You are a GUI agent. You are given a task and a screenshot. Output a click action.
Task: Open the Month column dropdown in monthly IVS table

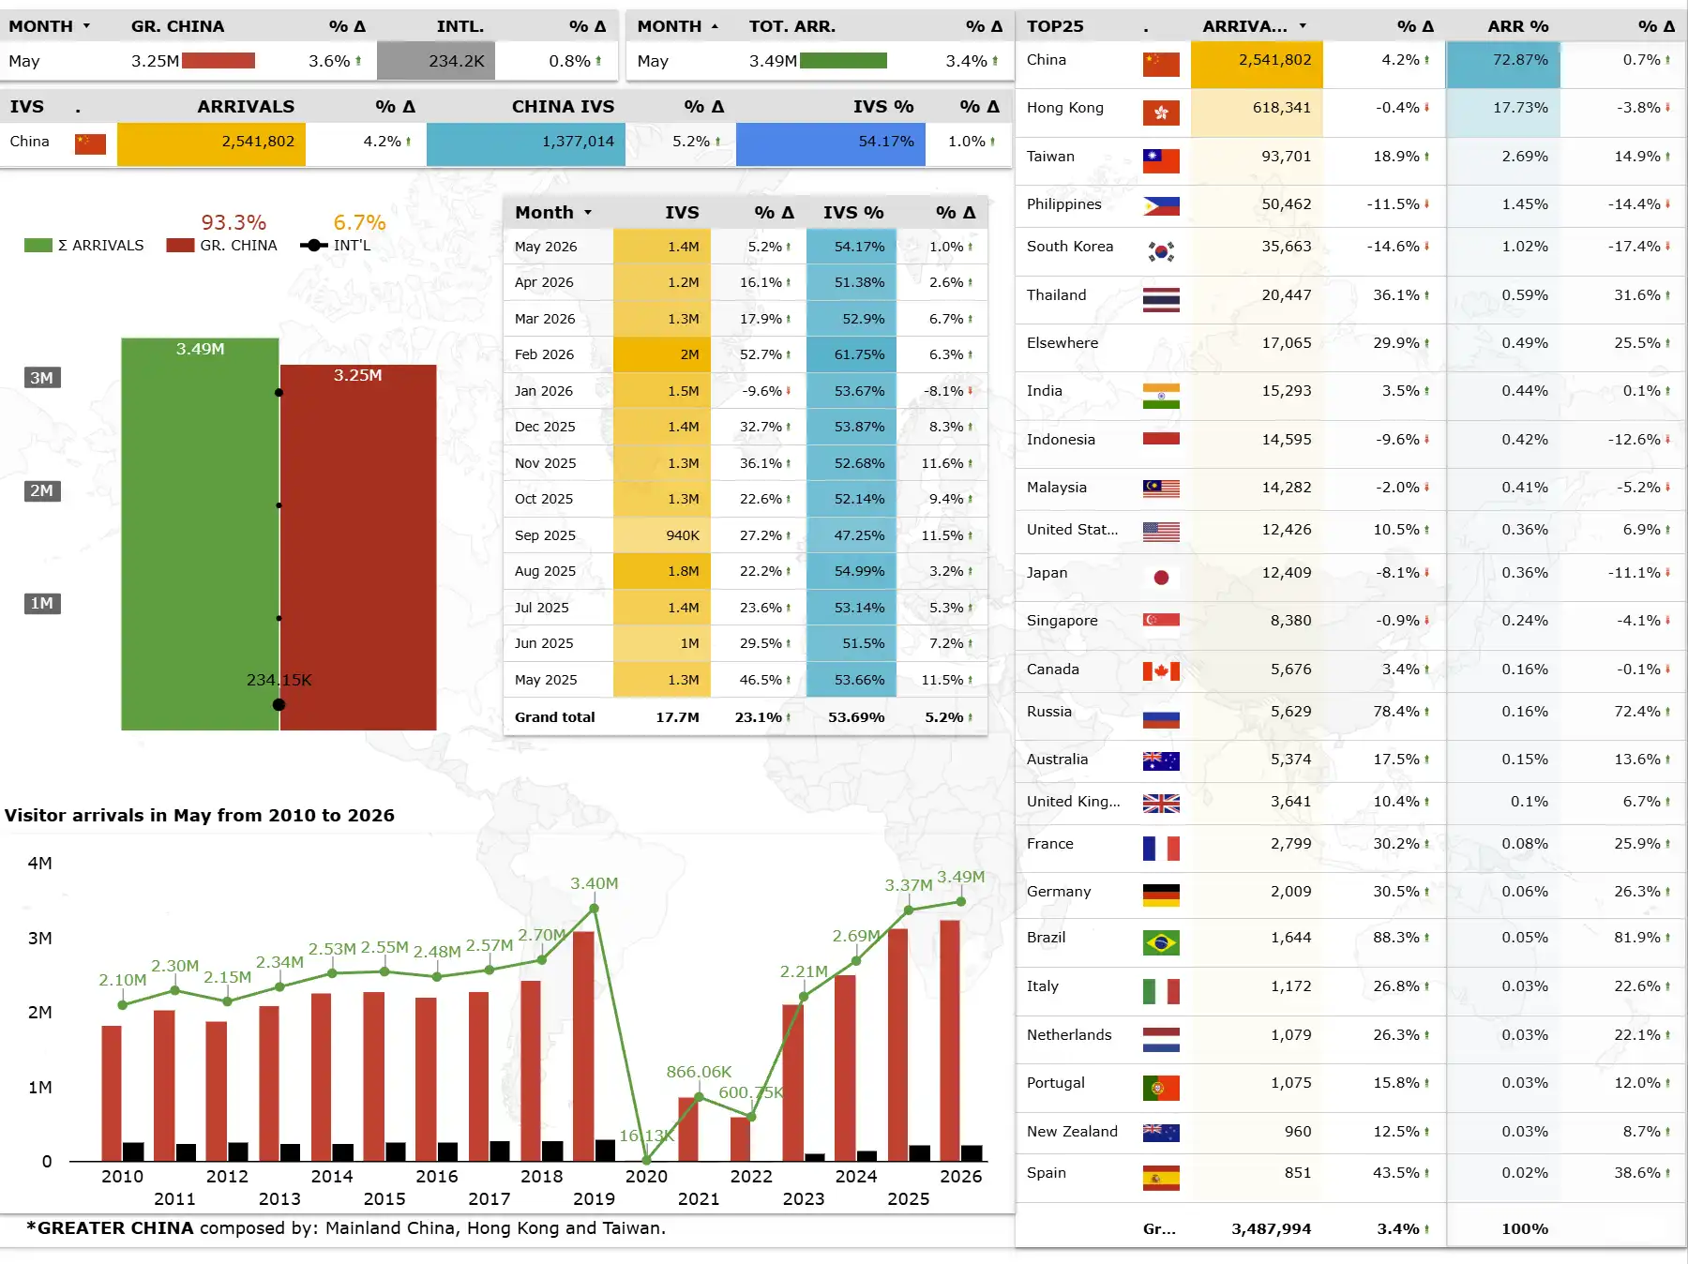tap(588, 213)
